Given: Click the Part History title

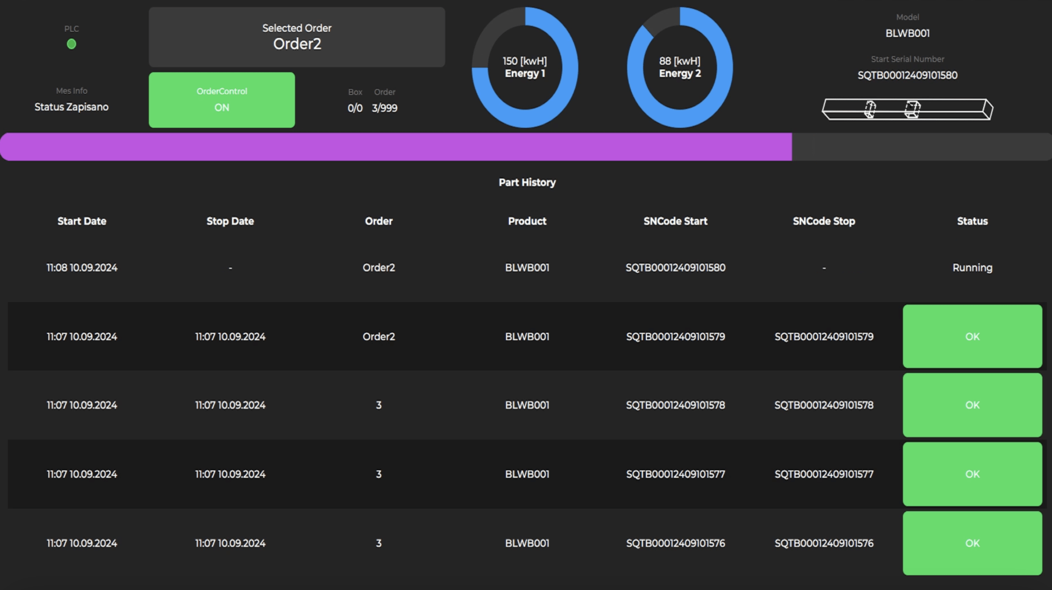Looking at the screenshot, I should (x=527, y=182).
